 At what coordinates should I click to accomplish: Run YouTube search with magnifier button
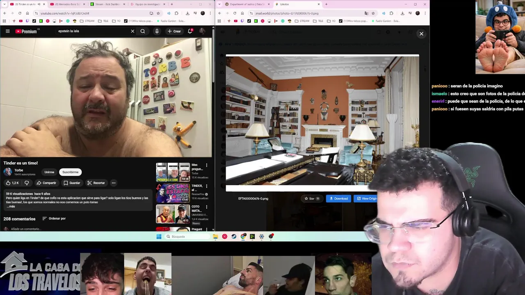pos(143,31)
